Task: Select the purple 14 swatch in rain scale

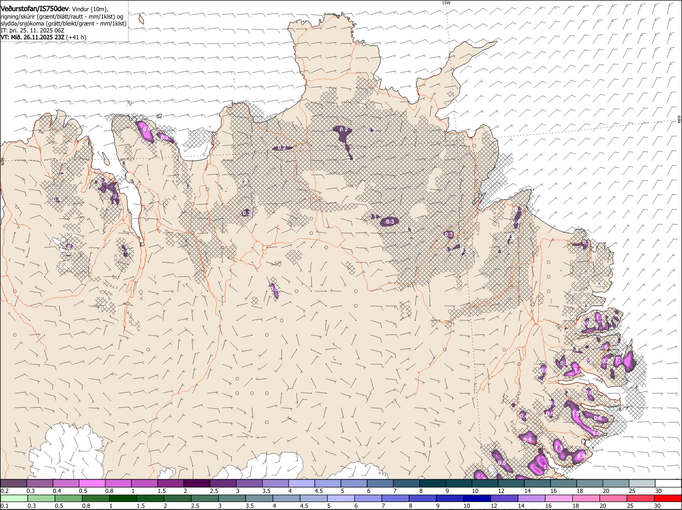Action: click(x=531, y=498)
